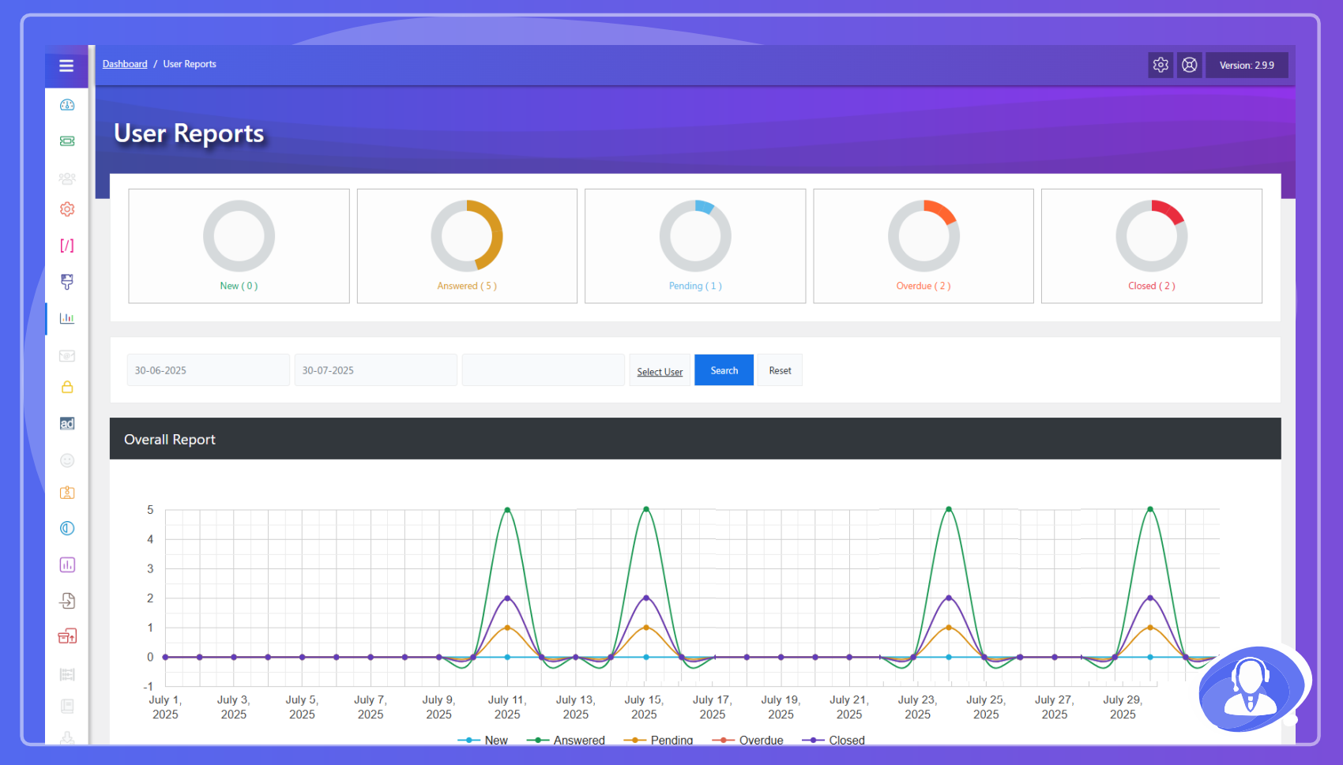Open the hamburger menu in the sidebar
The image size is (1343, 765).
[66, 66]
